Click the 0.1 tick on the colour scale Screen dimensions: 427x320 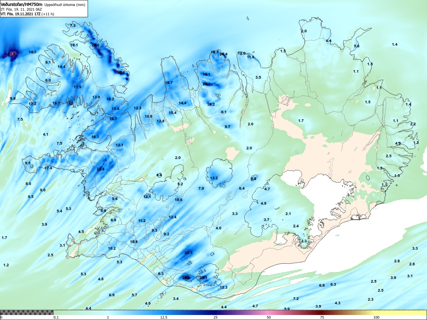pyautogui.click(x=56, y=317)
